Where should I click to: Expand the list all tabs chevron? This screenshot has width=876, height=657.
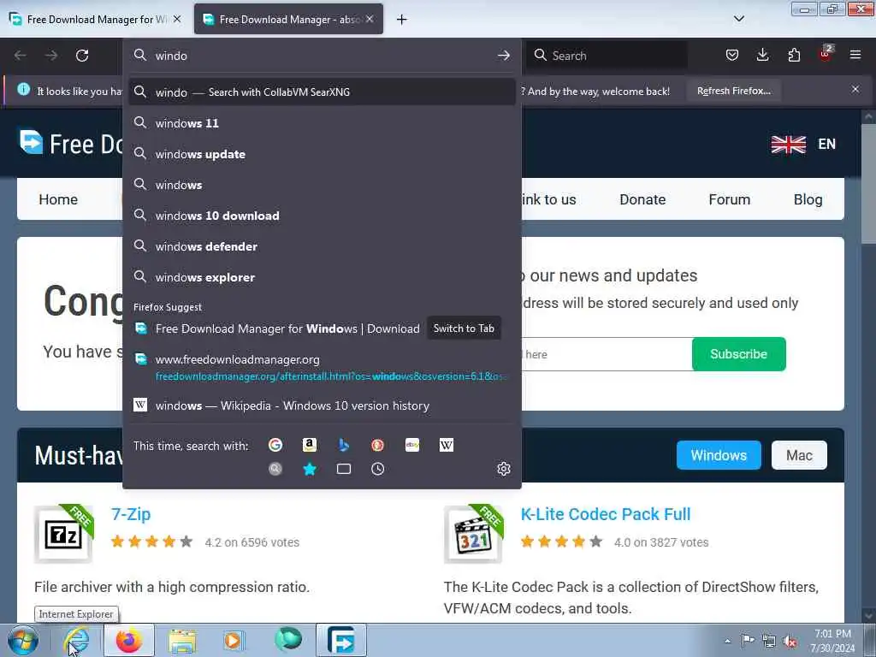click(738, 19)
